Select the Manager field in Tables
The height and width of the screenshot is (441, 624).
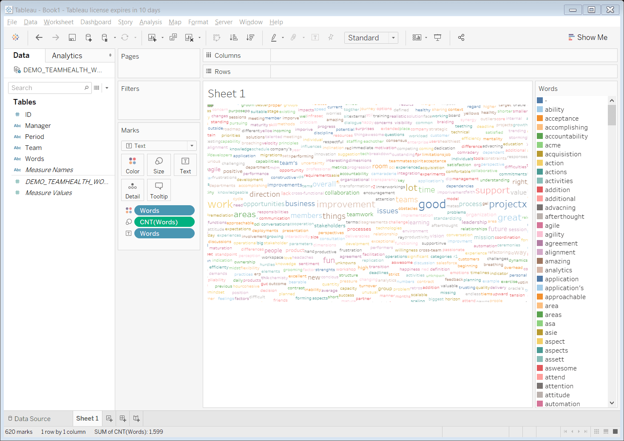[38, 125]
